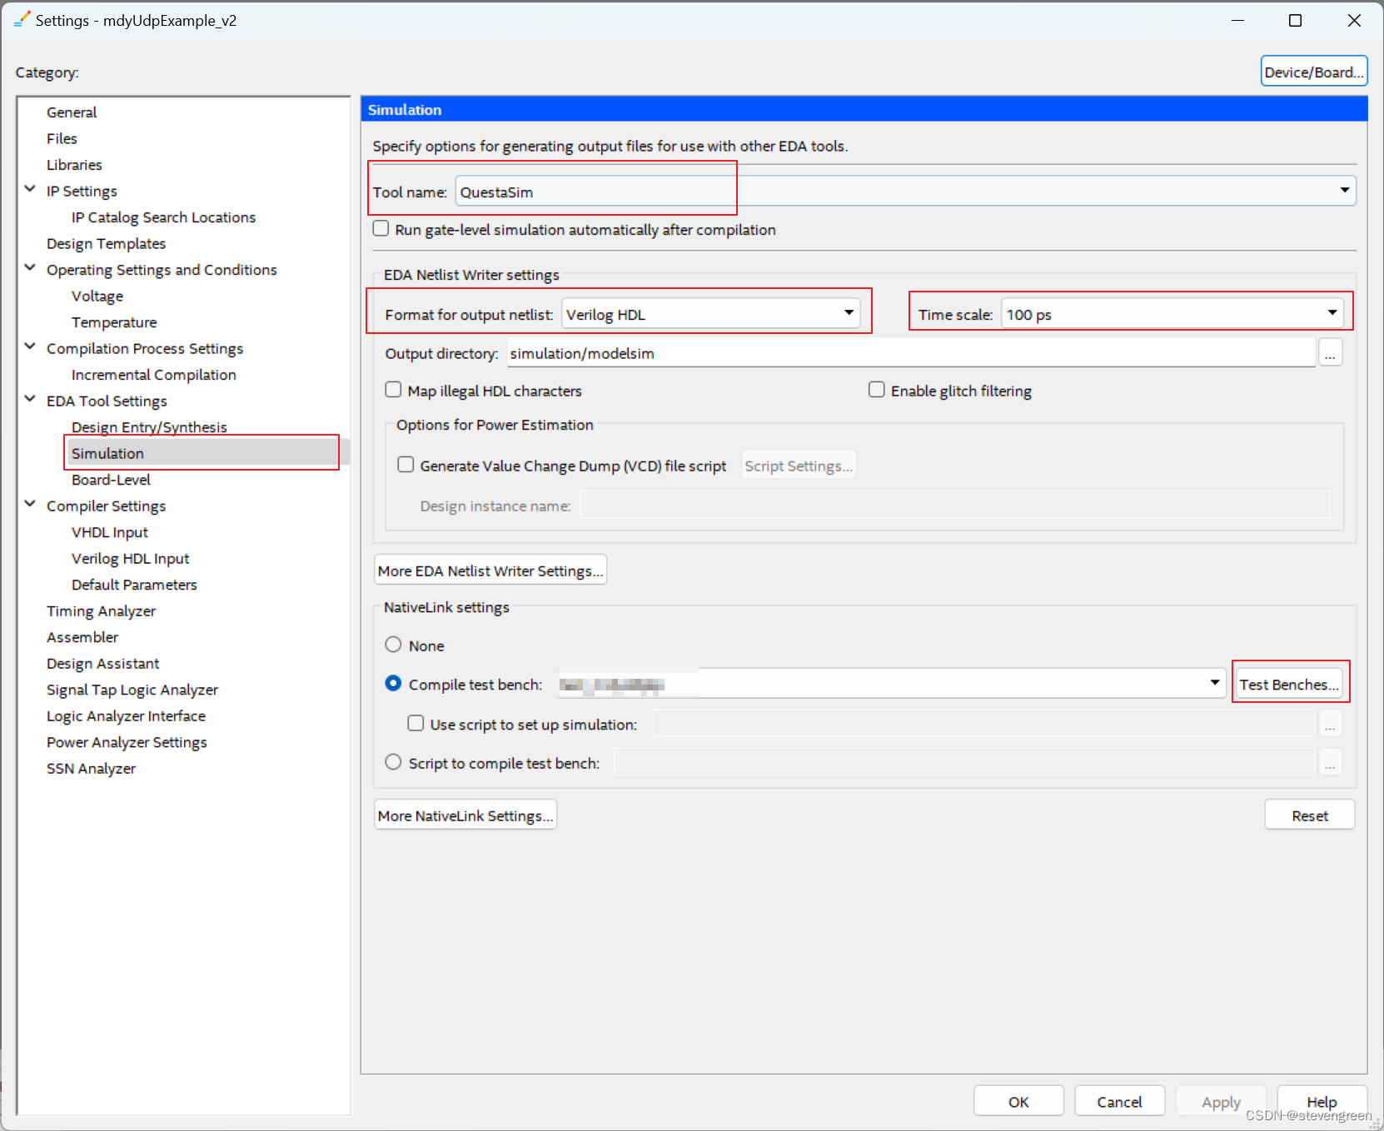Enable glitch filtering checkbox

point(877,390)
